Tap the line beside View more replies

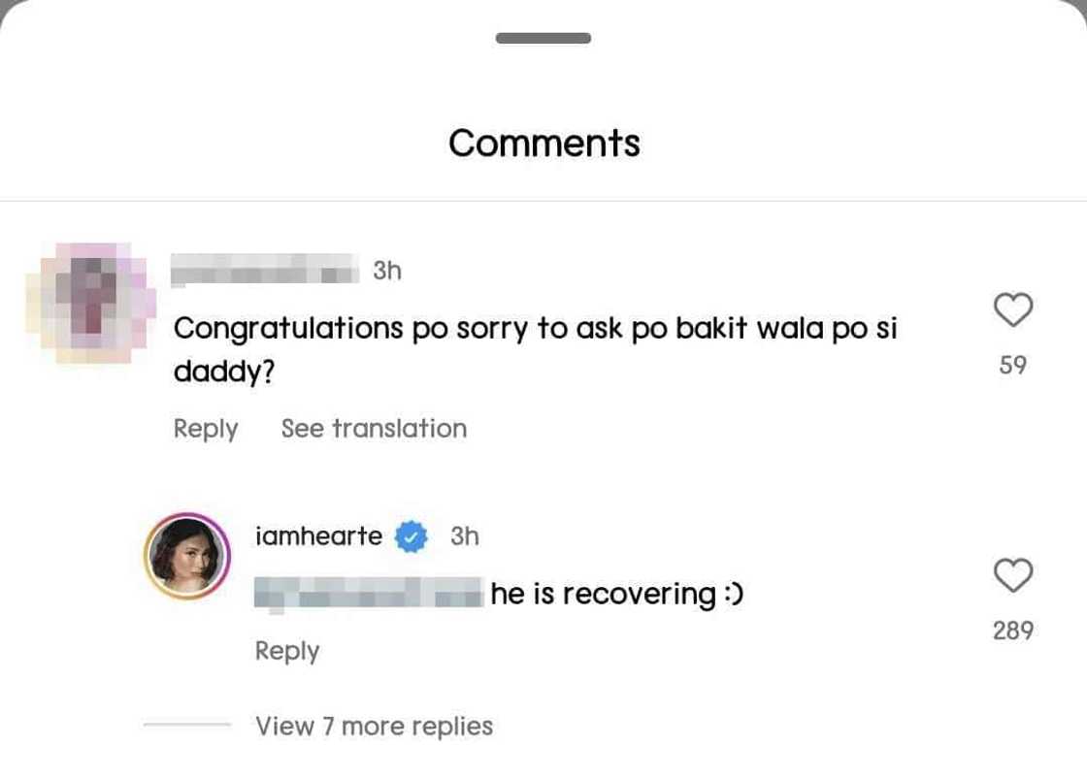pyautogui.click(x=187, y=724)
